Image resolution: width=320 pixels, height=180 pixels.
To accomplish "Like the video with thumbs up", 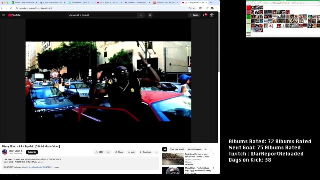I will tap(99, 152).
